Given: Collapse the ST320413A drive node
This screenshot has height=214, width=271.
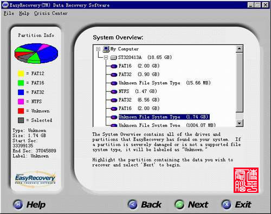Looking at the screenshot, I should click(x=106, y=58).
